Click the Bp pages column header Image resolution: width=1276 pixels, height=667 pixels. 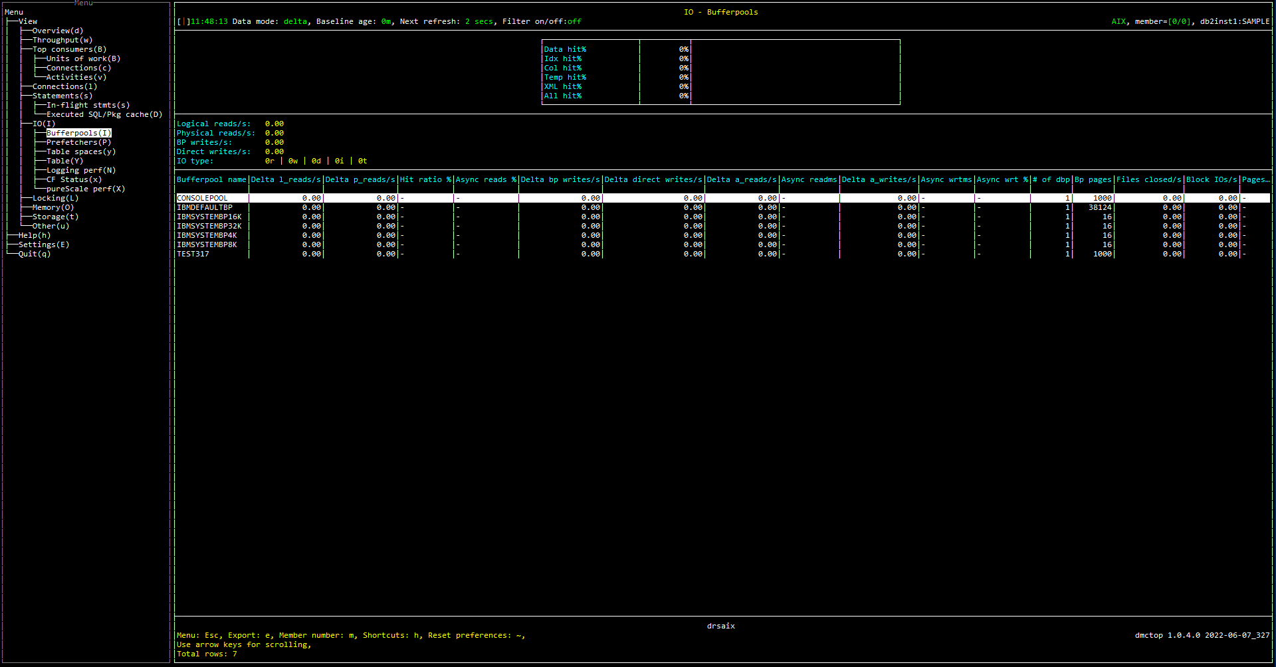(x=1093, y=179)
